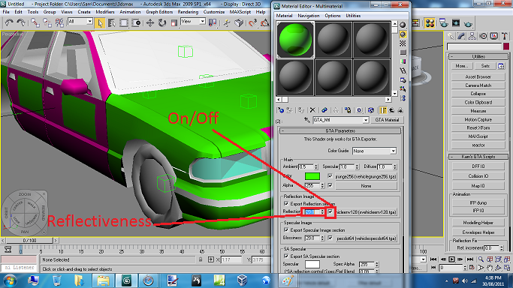This screenshot has width=513, height=288.
Task: Pick the Rectangular Selection Region tool
Action: pos(124,22)
